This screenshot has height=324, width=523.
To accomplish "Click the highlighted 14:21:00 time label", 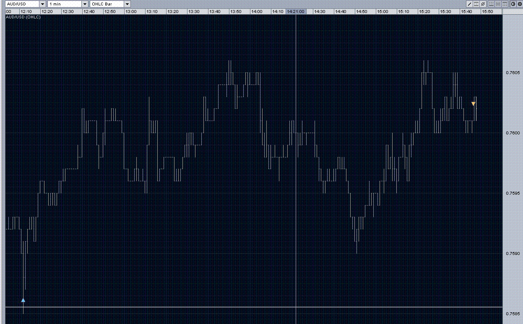I will (x=295, y=12).
